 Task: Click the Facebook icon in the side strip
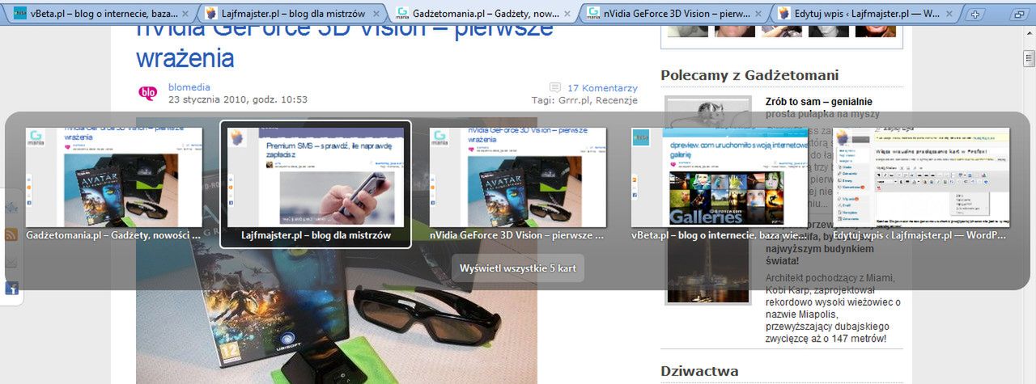click(x=11, y=289)
